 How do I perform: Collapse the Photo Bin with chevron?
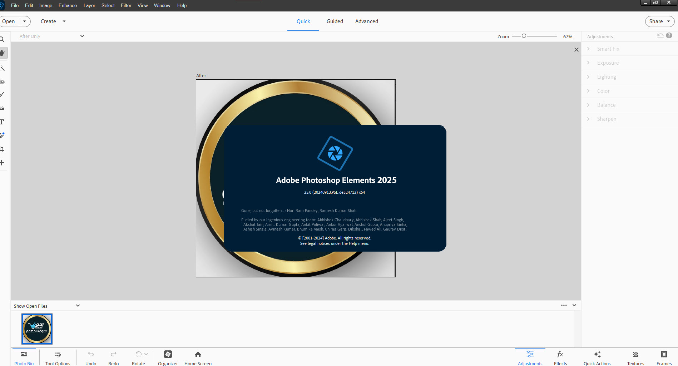pos(574,305)
